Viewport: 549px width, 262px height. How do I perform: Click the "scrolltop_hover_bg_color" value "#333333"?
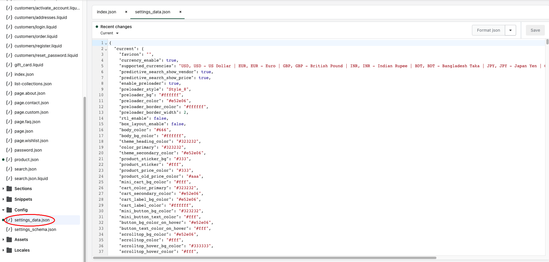(x=200, y=246)
